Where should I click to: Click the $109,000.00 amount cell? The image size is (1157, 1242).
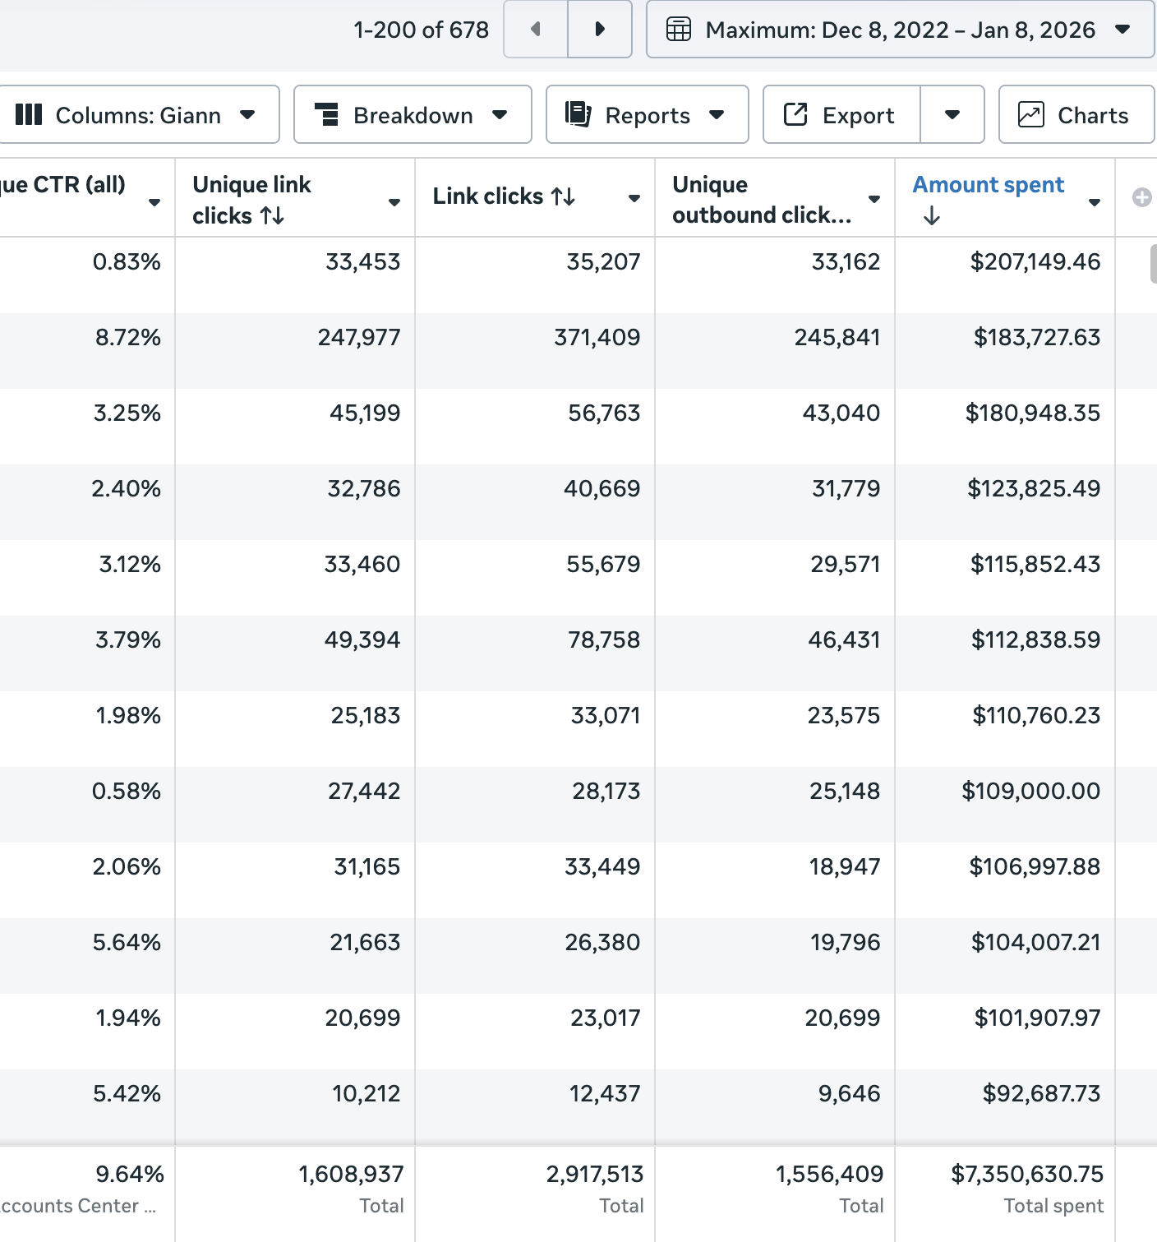(x=1031, y=792)
